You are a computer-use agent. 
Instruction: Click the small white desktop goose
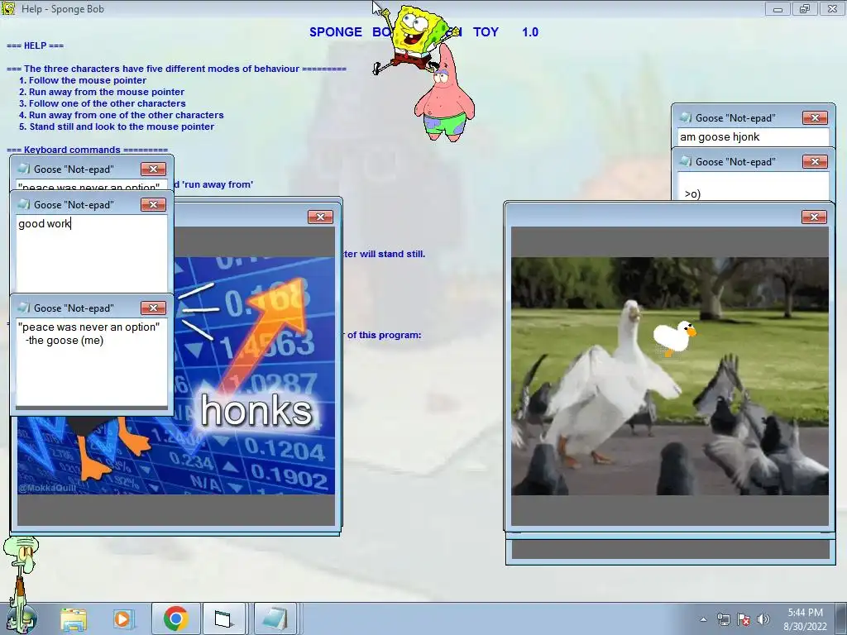674,338
